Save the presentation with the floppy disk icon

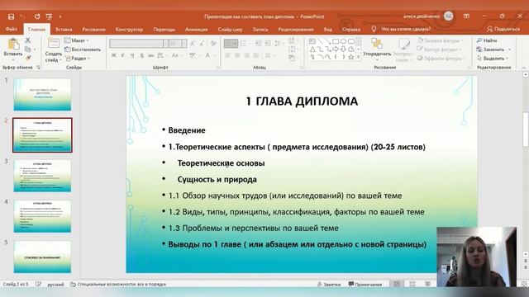pos(11,16)
